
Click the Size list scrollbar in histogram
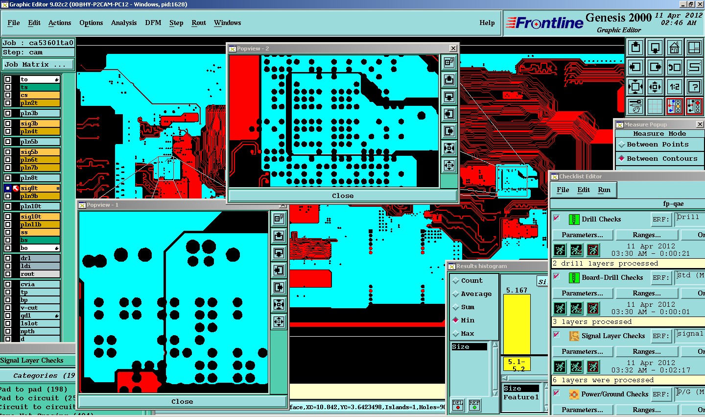point(495,368)
